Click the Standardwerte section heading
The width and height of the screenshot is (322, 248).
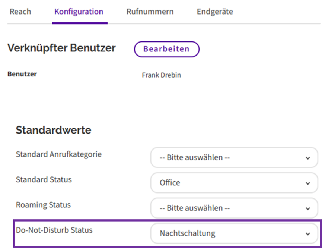tap(53, 130)
